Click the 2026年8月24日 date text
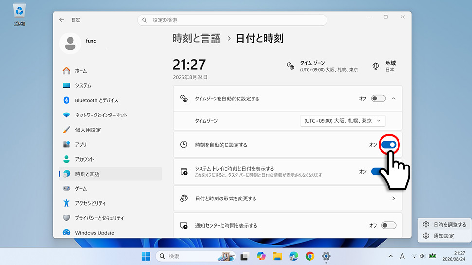Viewport: 472px width, 265px height. [190, 77]
